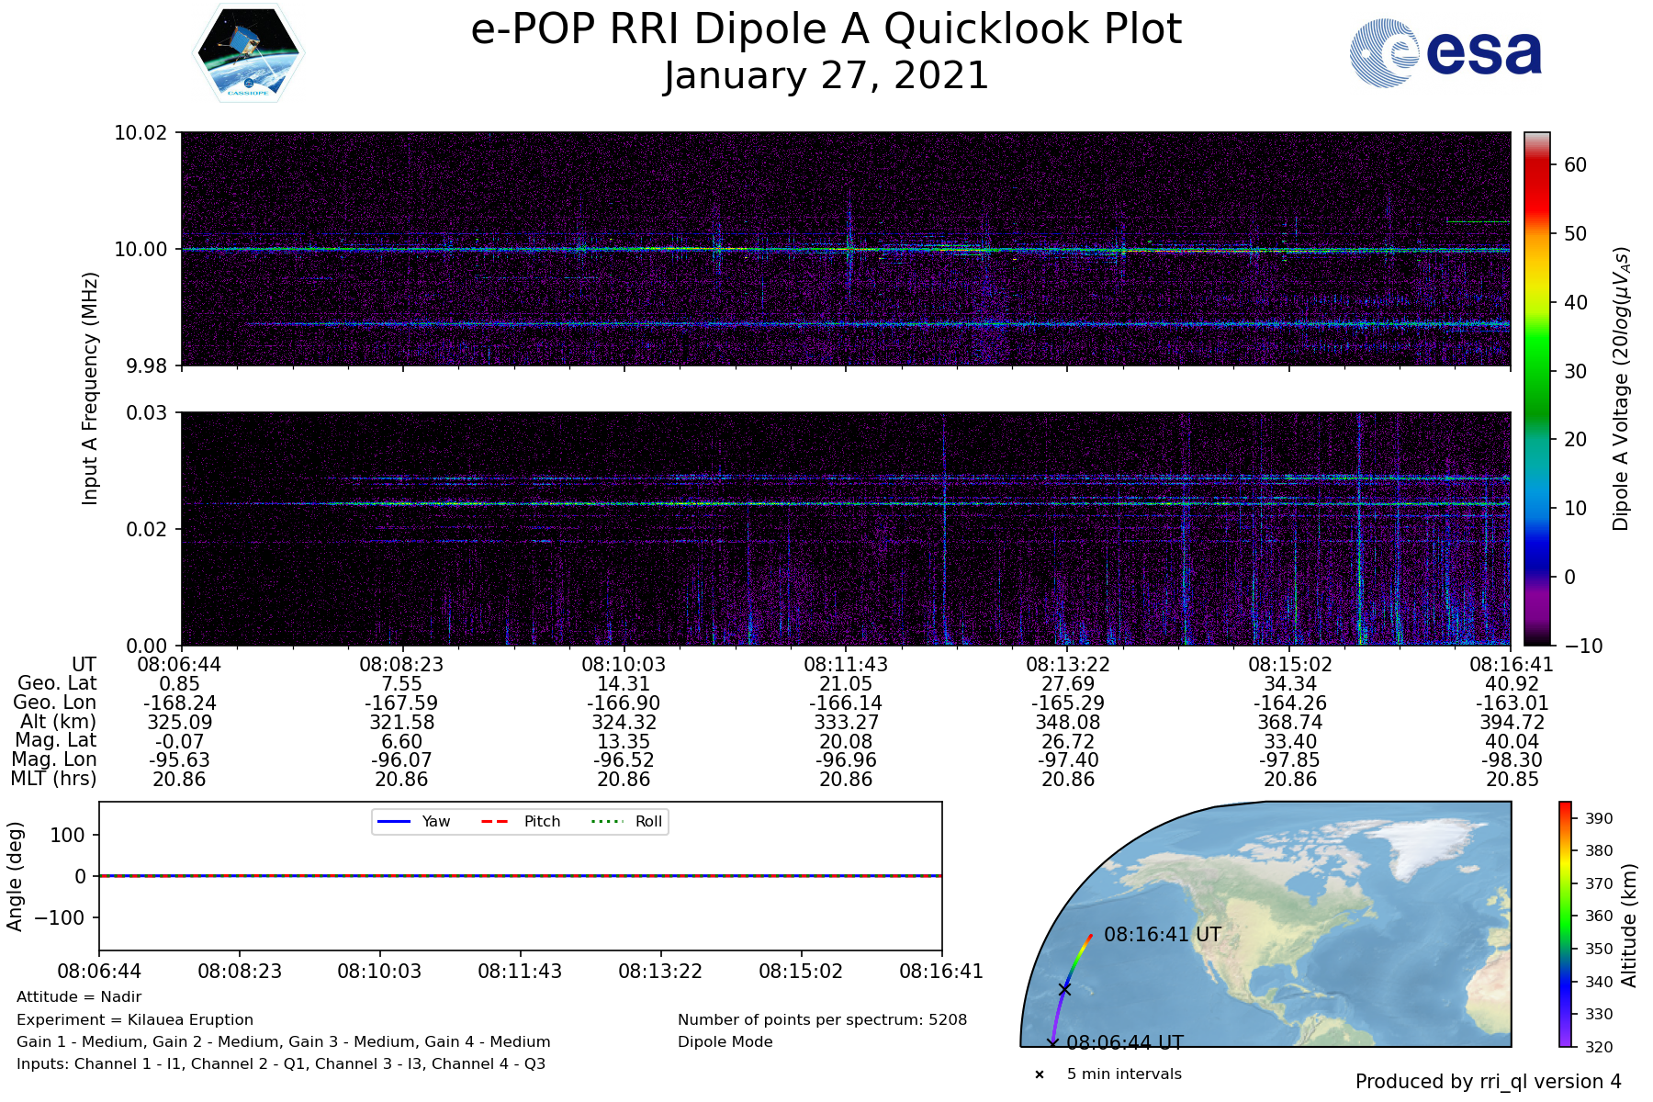Viewport: 1653px width, 1102px height.
Task: Click the 5 min intervals x marker
Action: pyautogui.click(x=1040, y=1074)
